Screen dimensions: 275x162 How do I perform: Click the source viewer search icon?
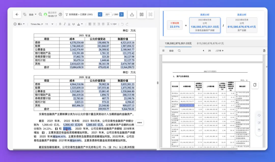[179, 51]
